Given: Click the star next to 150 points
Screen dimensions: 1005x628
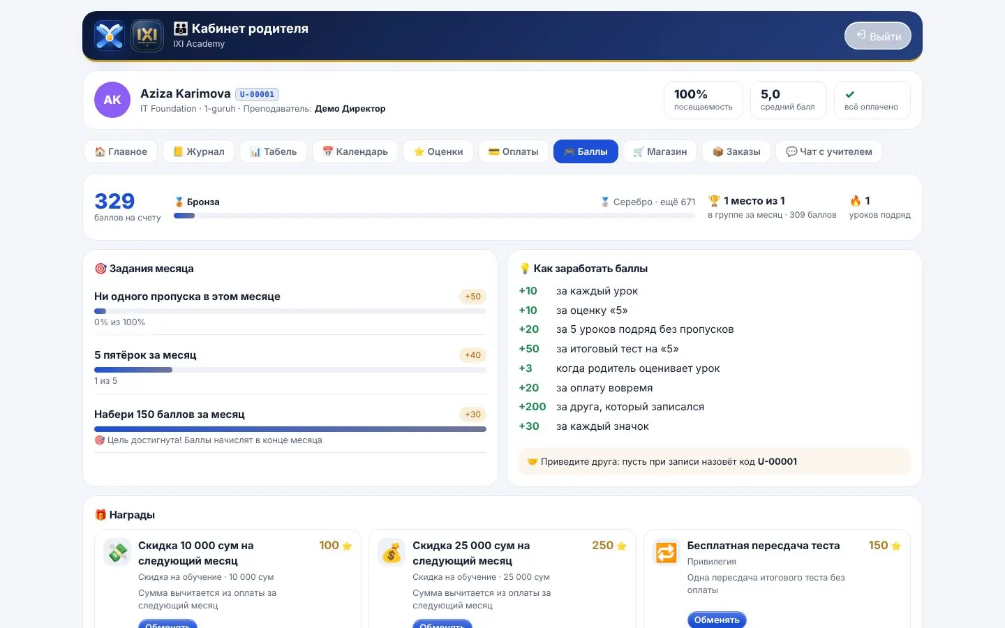Looking at the screenshot, I should pos(896,546).
